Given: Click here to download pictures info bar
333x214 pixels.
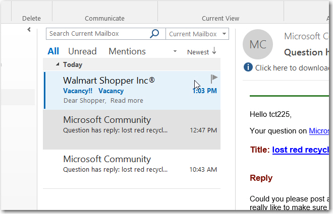Looking at the screenshot, I should tap(292, 68).
